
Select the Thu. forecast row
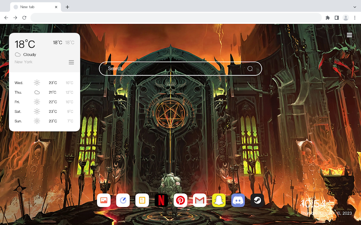click(x=44, y=92)
